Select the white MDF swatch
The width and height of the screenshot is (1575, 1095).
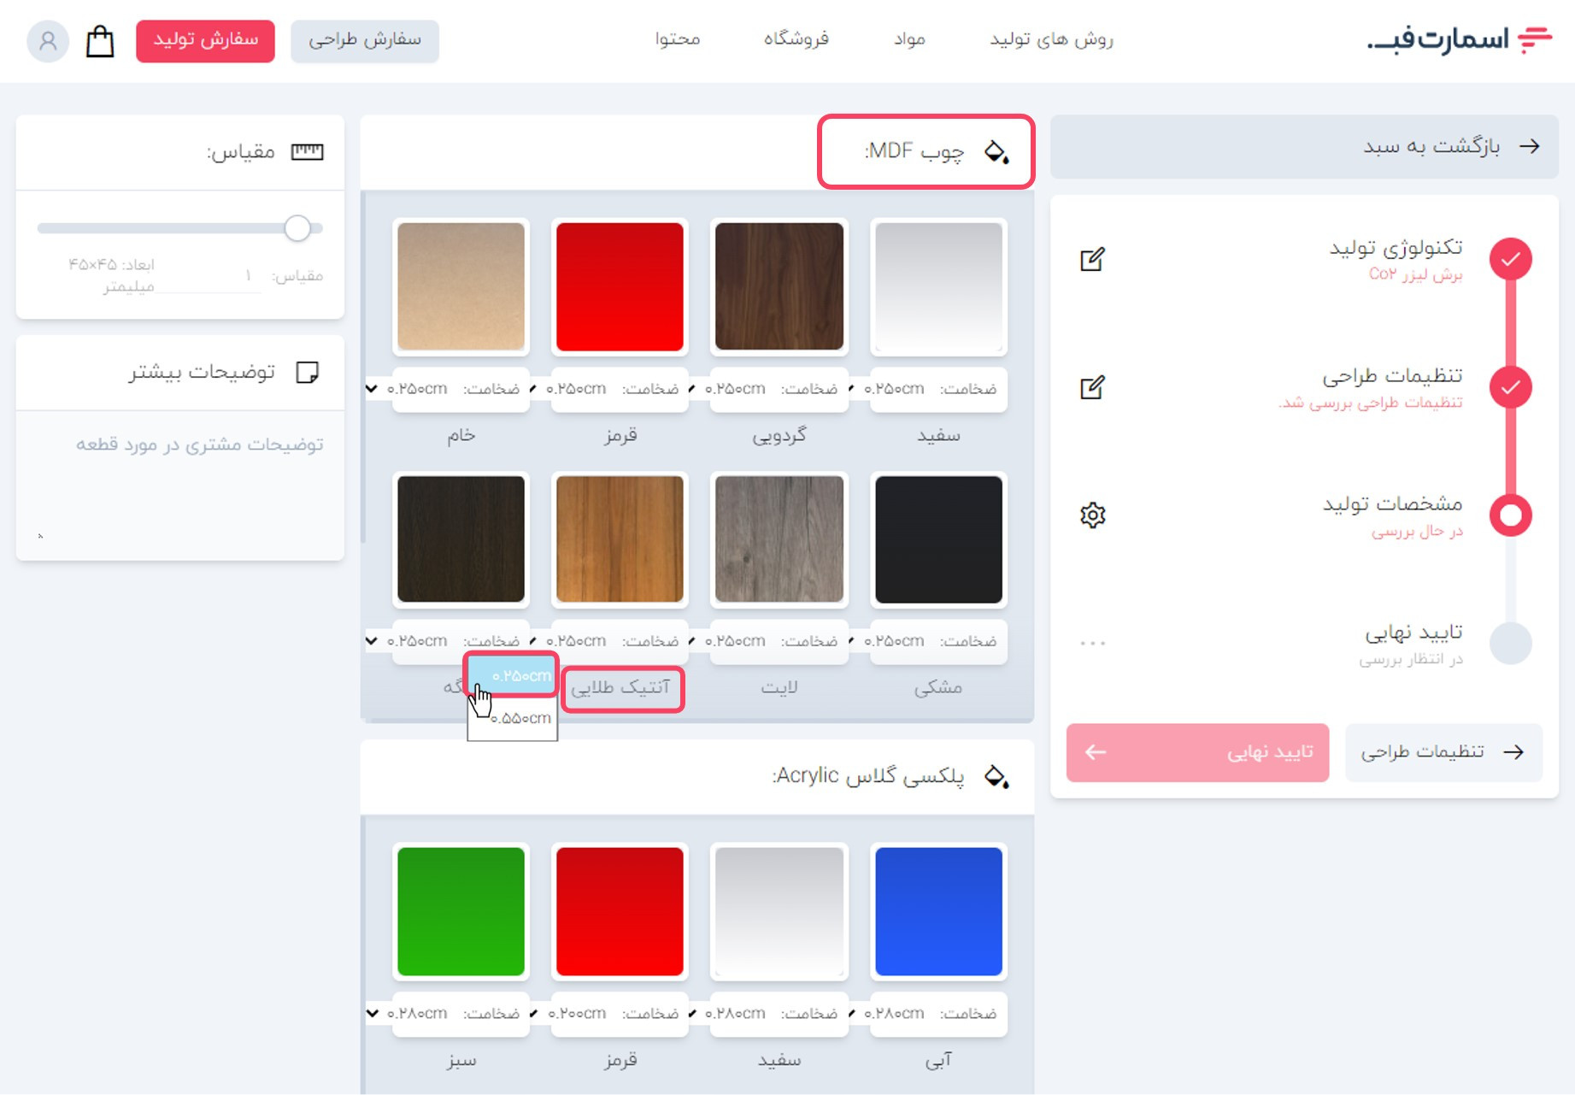point(937,286)
